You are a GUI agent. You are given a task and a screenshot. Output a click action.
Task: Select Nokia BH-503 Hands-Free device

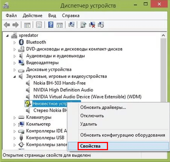tap(59, 83)
